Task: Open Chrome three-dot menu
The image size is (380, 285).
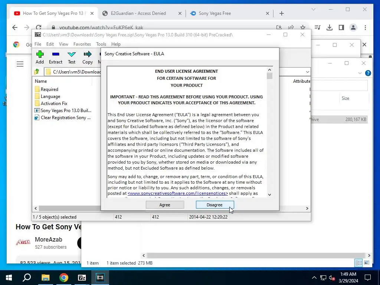Action: click(365, 27)
